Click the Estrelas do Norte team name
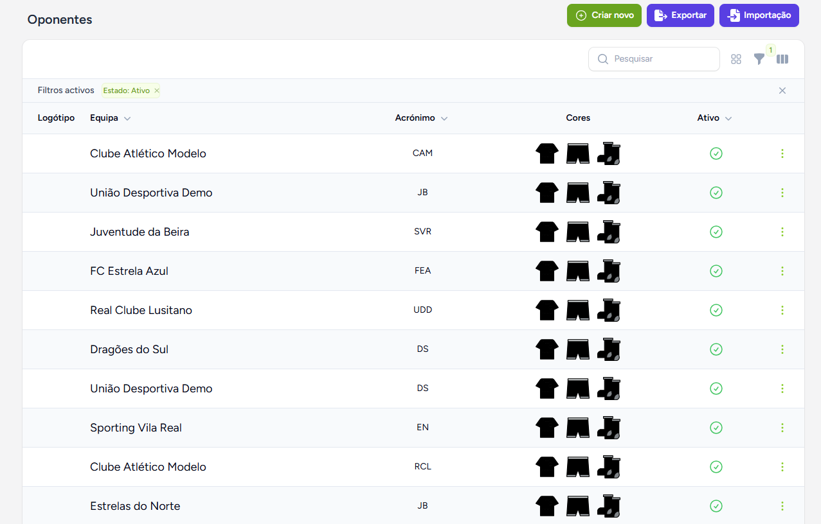 [x=135, y=506]
